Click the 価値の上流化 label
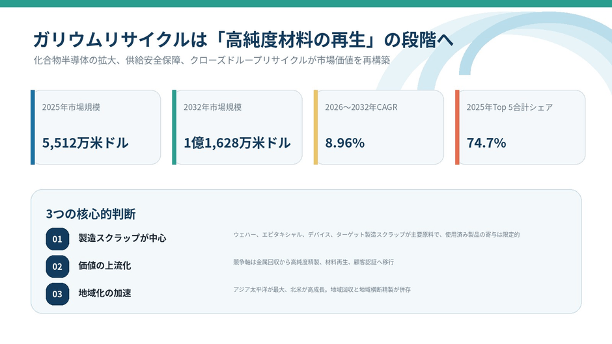 coord(105,265)
